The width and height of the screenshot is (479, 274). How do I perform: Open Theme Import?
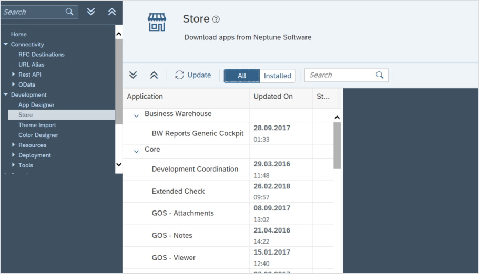pyautogui.click(x=37, y=125)
